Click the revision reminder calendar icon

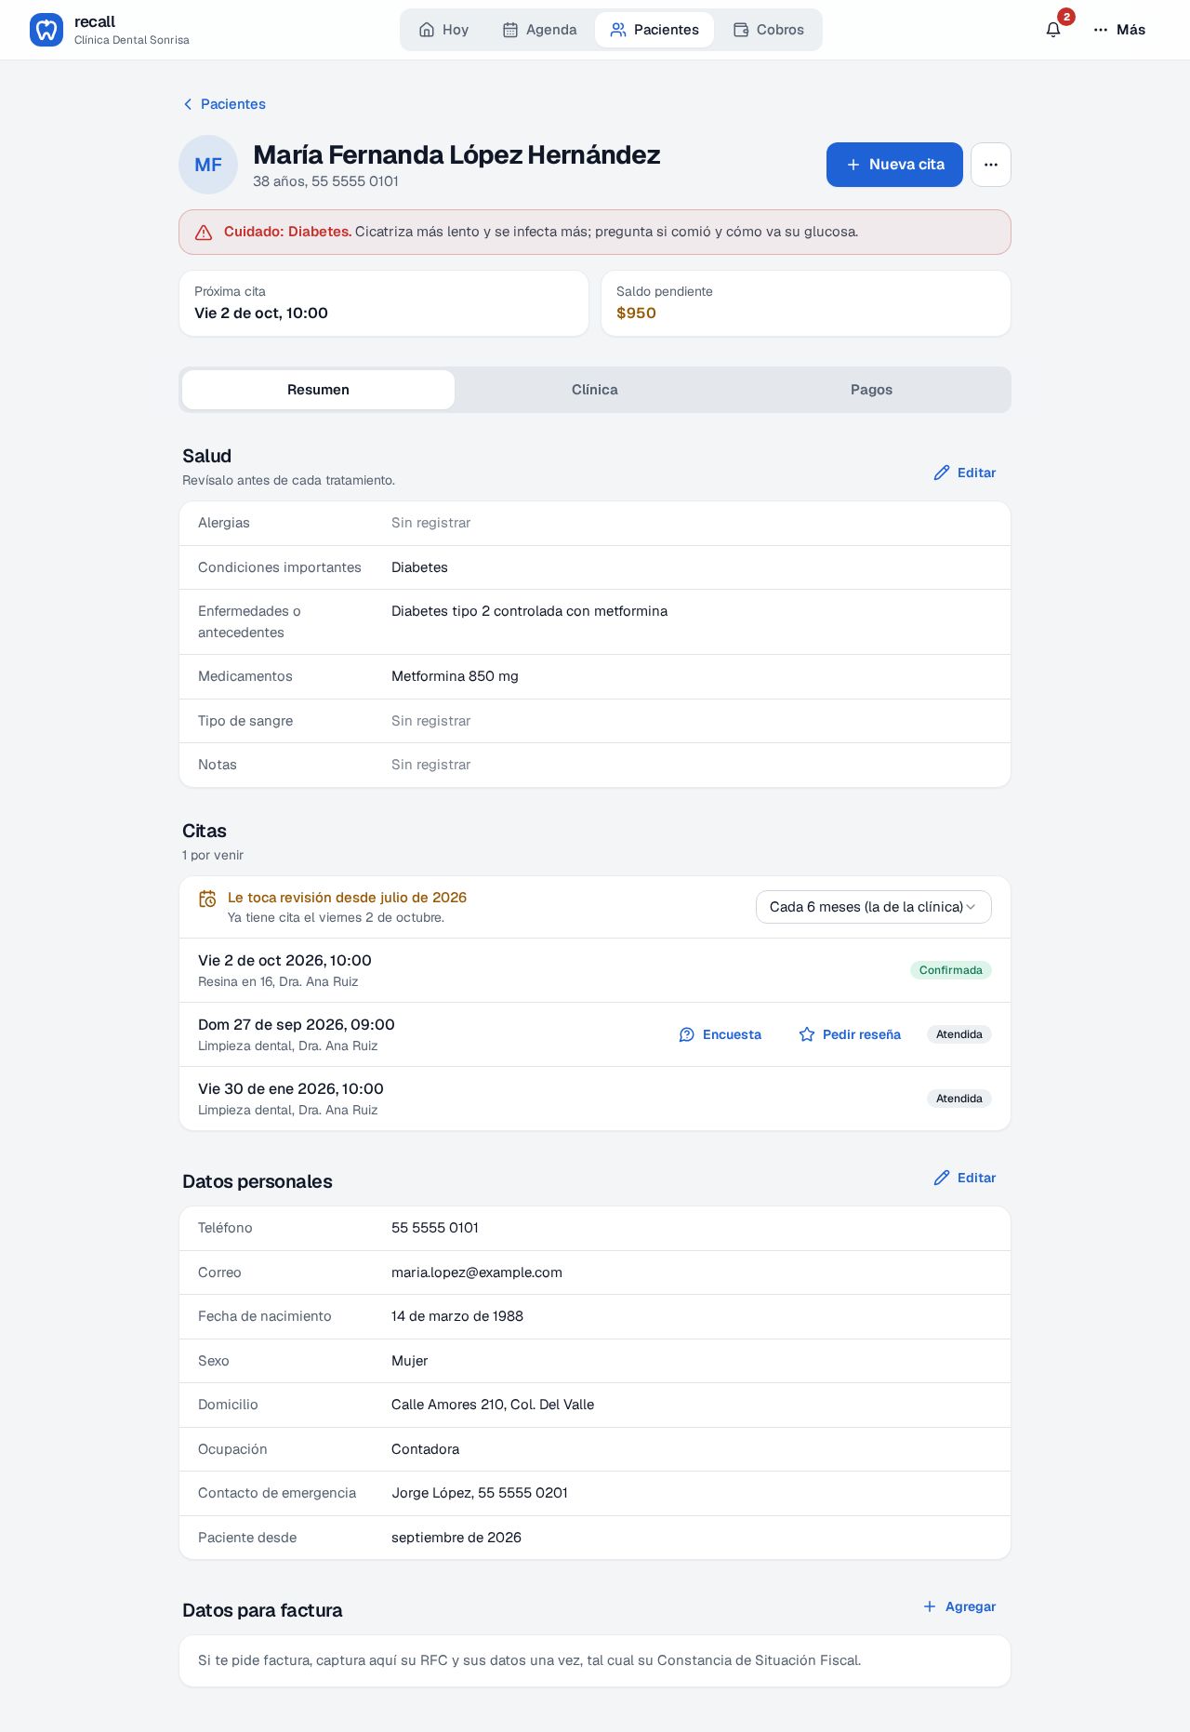[207, 899]
